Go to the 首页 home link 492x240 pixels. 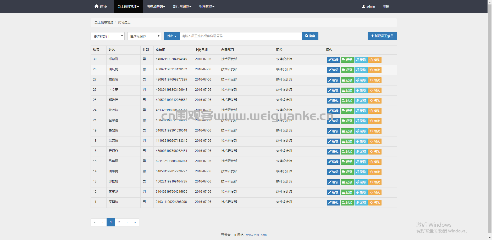[101, 7]
